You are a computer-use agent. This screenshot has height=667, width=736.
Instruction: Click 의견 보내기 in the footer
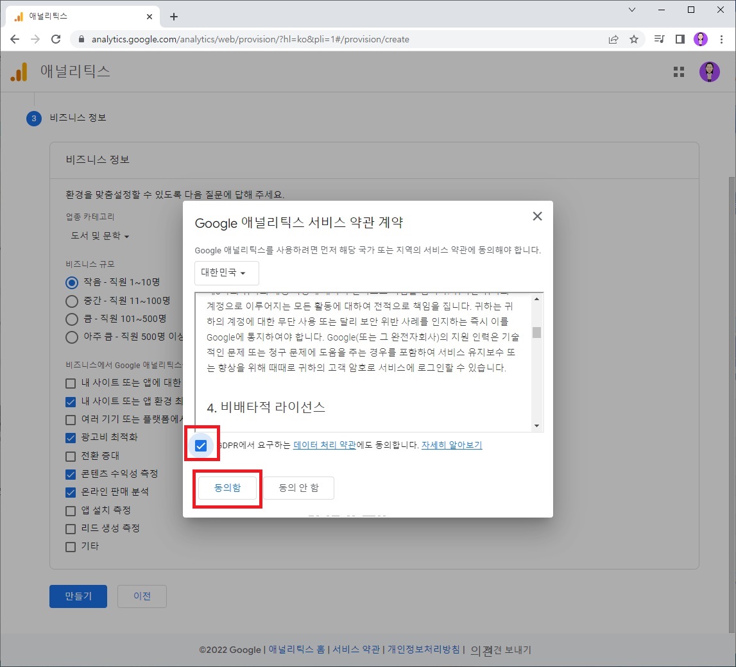pos(501,650)
